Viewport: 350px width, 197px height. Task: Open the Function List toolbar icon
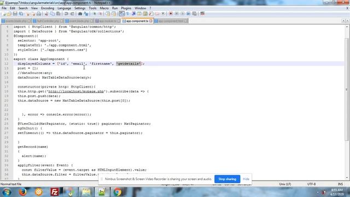click(151, 14)
